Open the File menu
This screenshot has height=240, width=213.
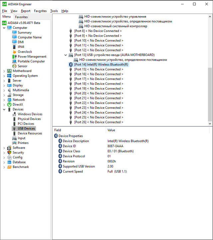4,11
